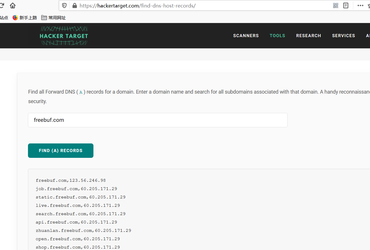Click the 'A' record code link in description

(81, 92)
